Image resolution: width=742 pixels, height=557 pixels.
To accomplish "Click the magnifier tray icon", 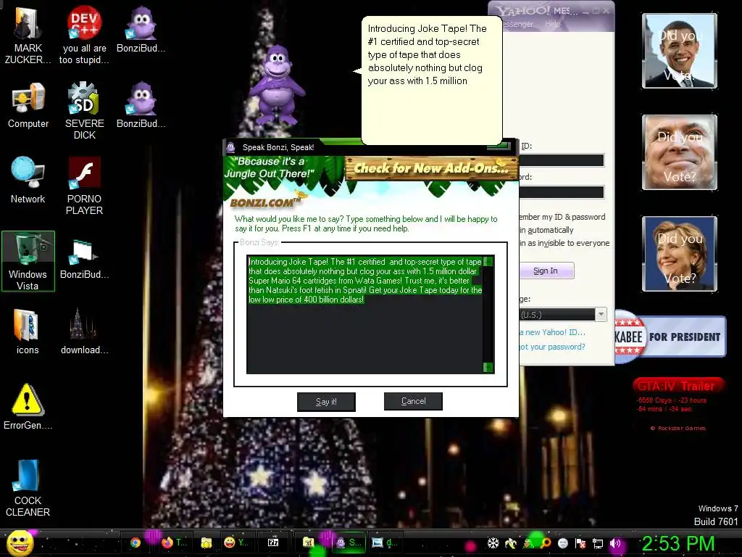I will (546, 543).
